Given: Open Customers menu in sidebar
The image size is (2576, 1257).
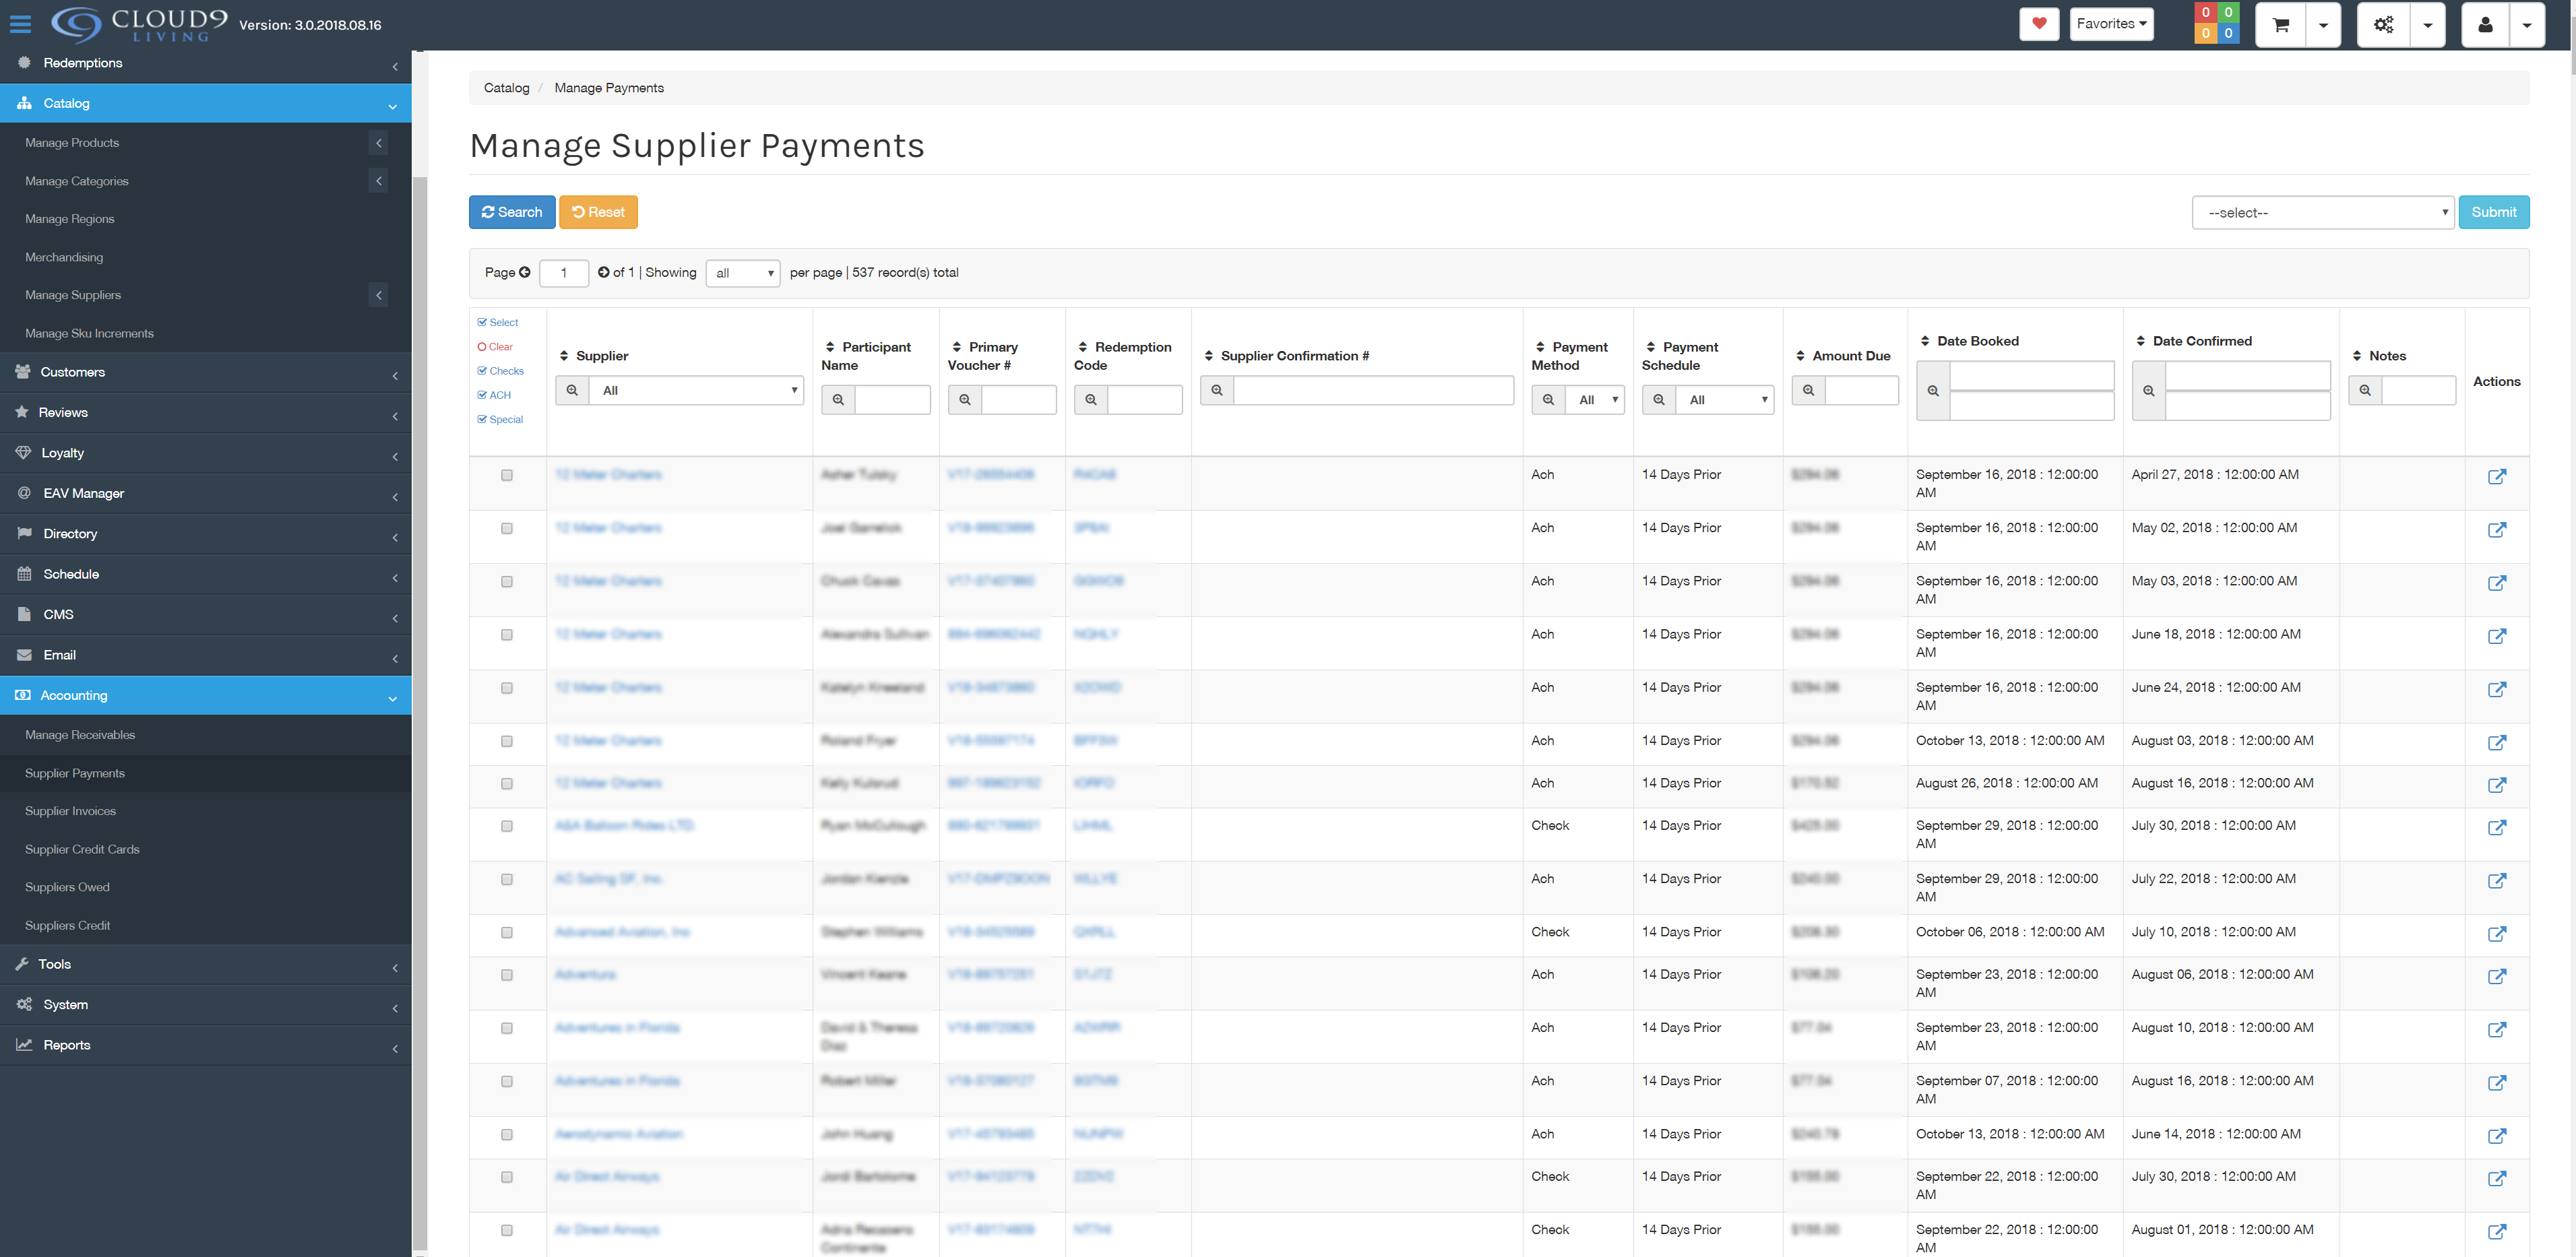Looking at the screenshot, I should (206, 372).
